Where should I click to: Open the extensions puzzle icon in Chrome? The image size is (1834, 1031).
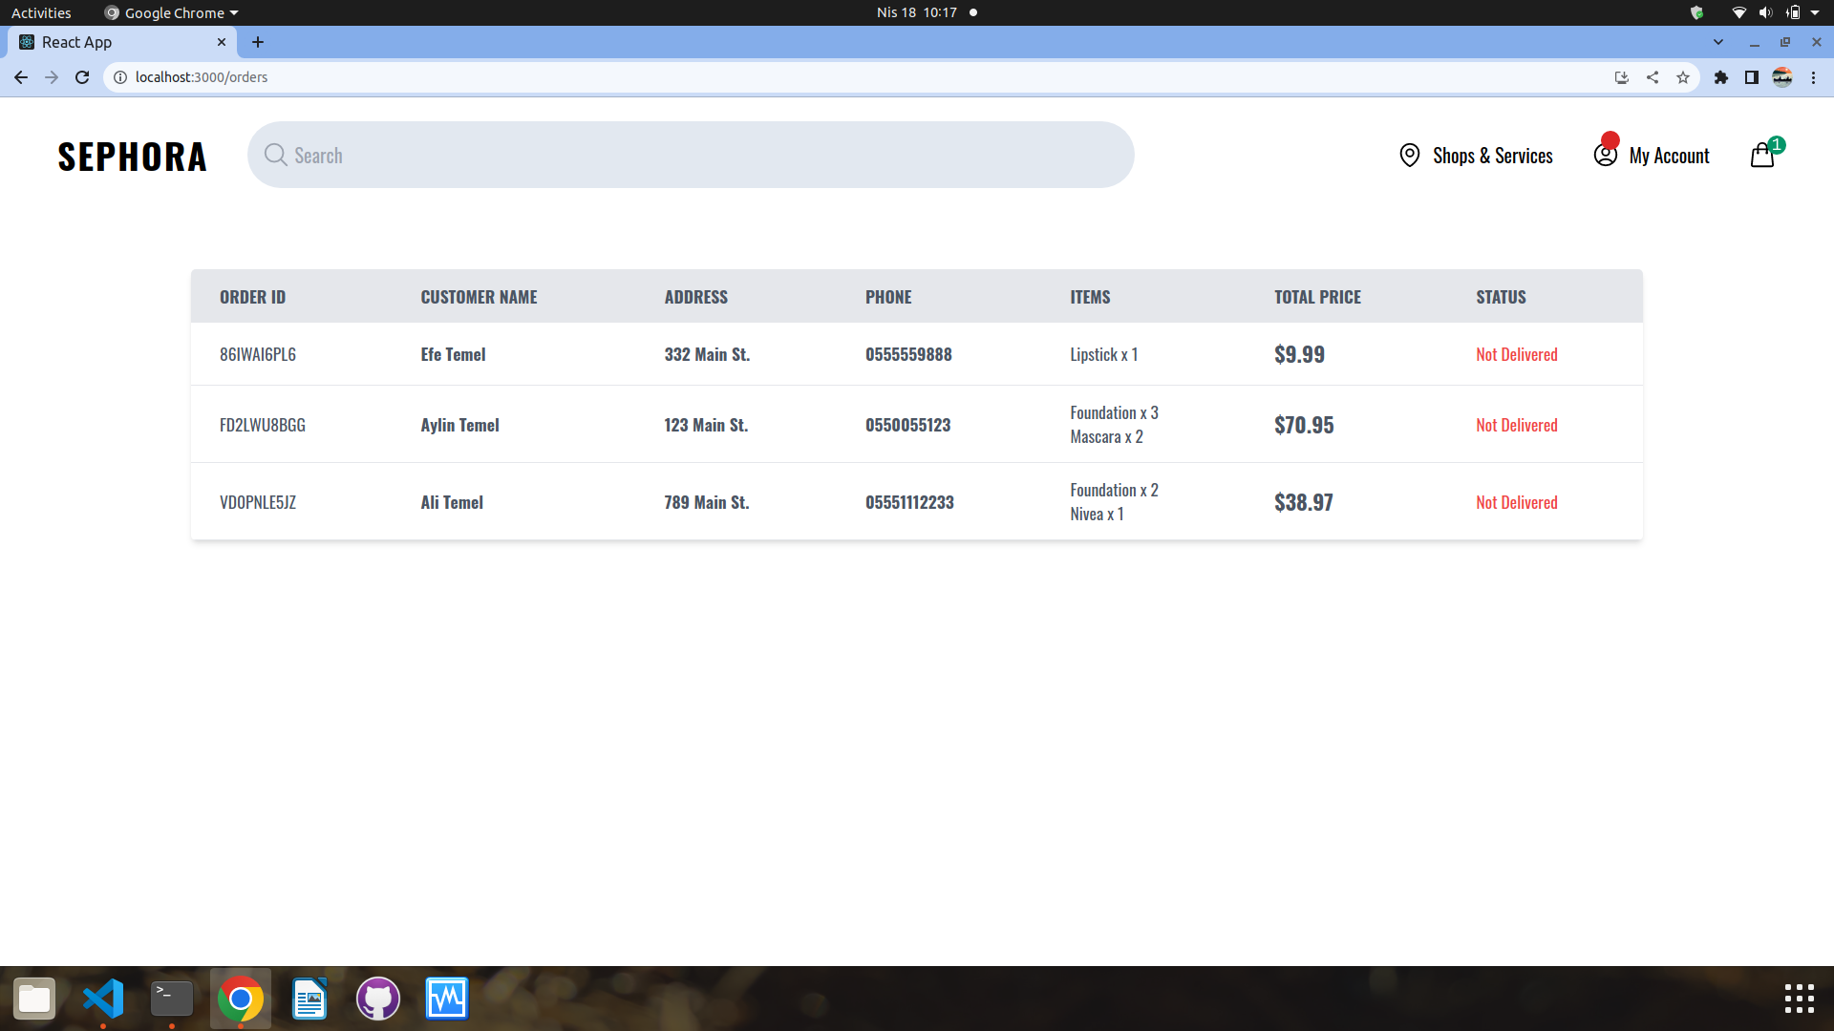(x=1722, y=77)
